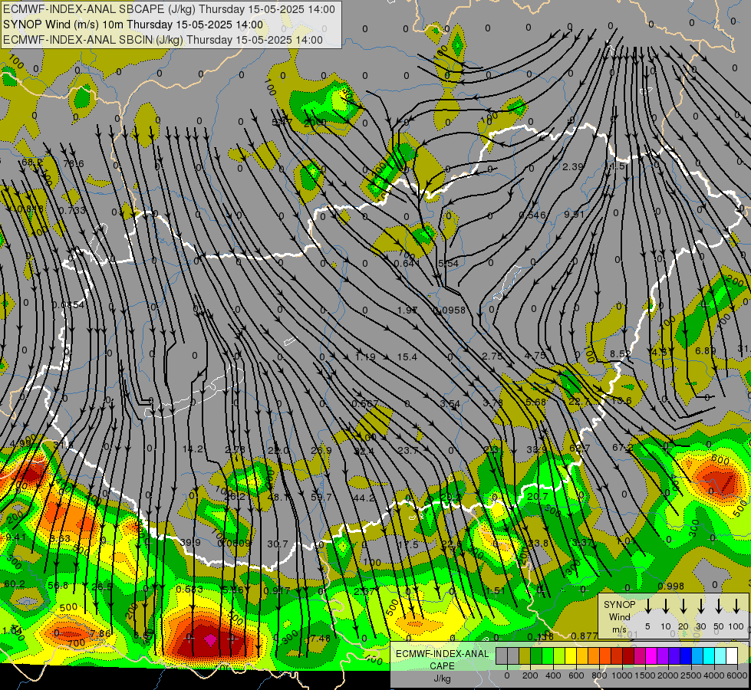Screen dimensions: 751x690
Task: Click the '7.48' value on the map
Action: [x=320, y=639]
